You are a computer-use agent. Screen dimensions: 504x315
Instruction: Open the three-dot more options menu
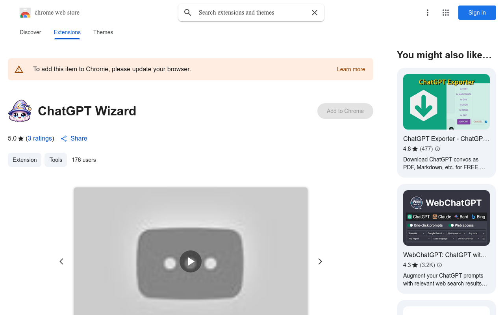pyautogui.click(x=428, y=13)
